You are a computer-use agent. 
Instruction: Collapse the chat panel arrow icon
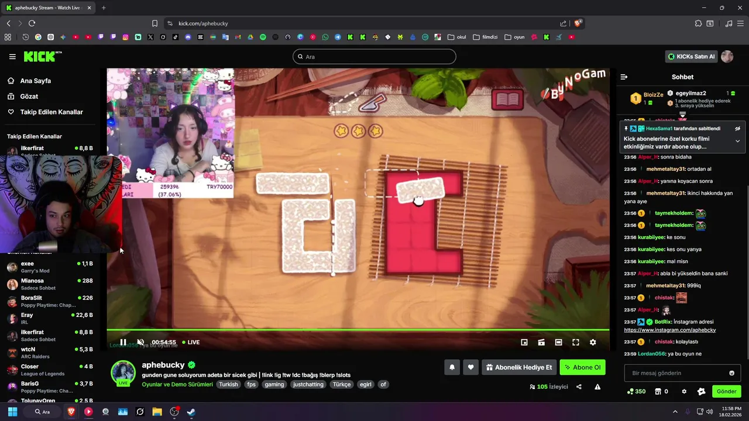pyautogui.click(x=624, y=77)
